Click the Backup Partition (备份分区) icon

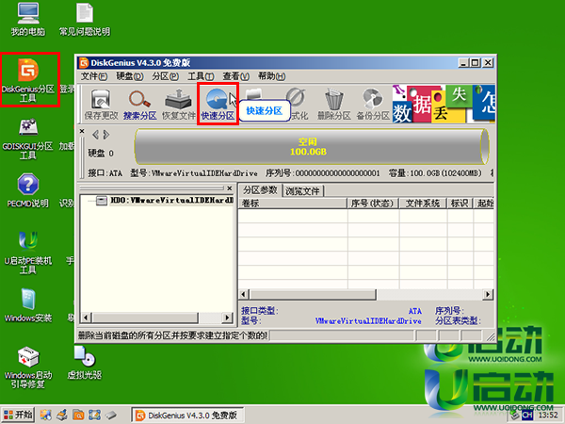pos(373,105)
